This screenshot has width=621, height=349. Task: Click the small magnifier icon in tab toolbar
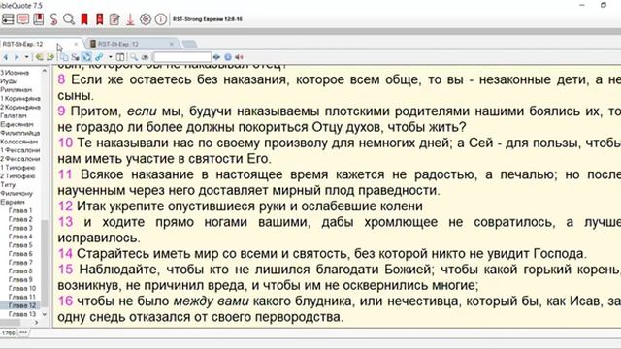click(134, 57)
